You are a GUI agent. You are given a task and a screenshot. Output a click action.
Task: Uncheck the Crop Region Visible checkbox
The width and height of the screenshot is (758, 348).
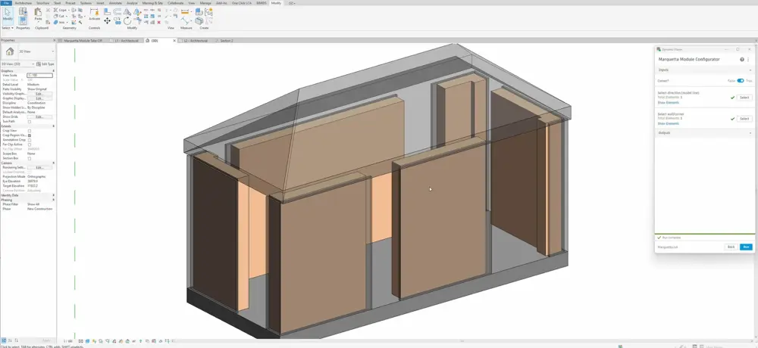[x=30, y=135]
